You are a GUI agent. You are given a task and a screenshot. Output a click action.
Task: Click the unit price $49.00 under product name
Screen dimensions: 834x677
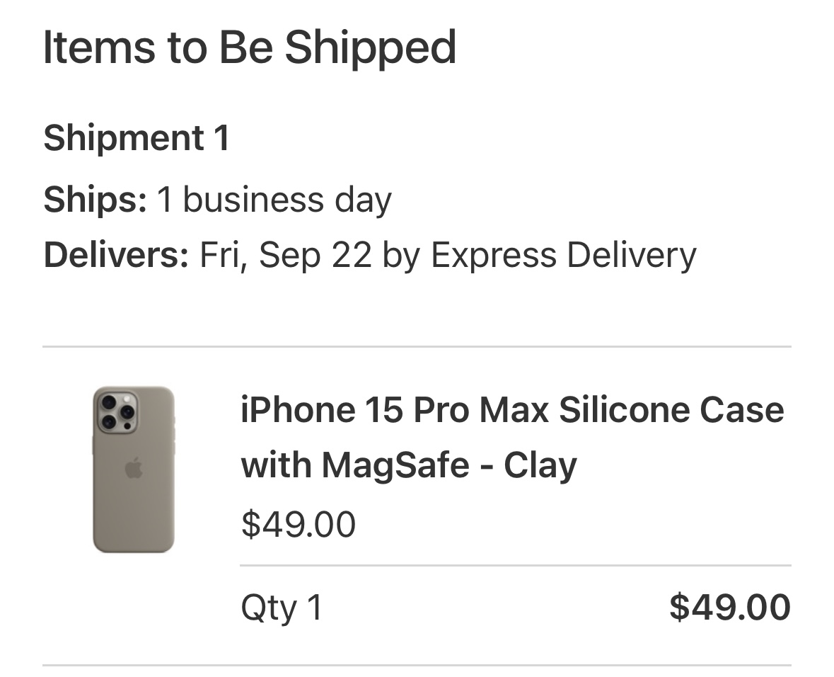click(x=298, y=524)
